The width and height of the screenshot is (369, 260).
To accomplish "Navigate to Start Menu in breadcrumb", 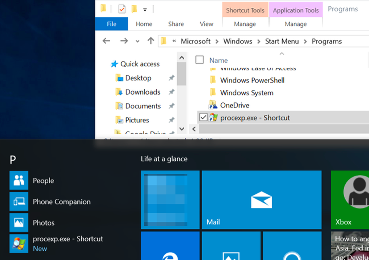I will tap(282, 41).
